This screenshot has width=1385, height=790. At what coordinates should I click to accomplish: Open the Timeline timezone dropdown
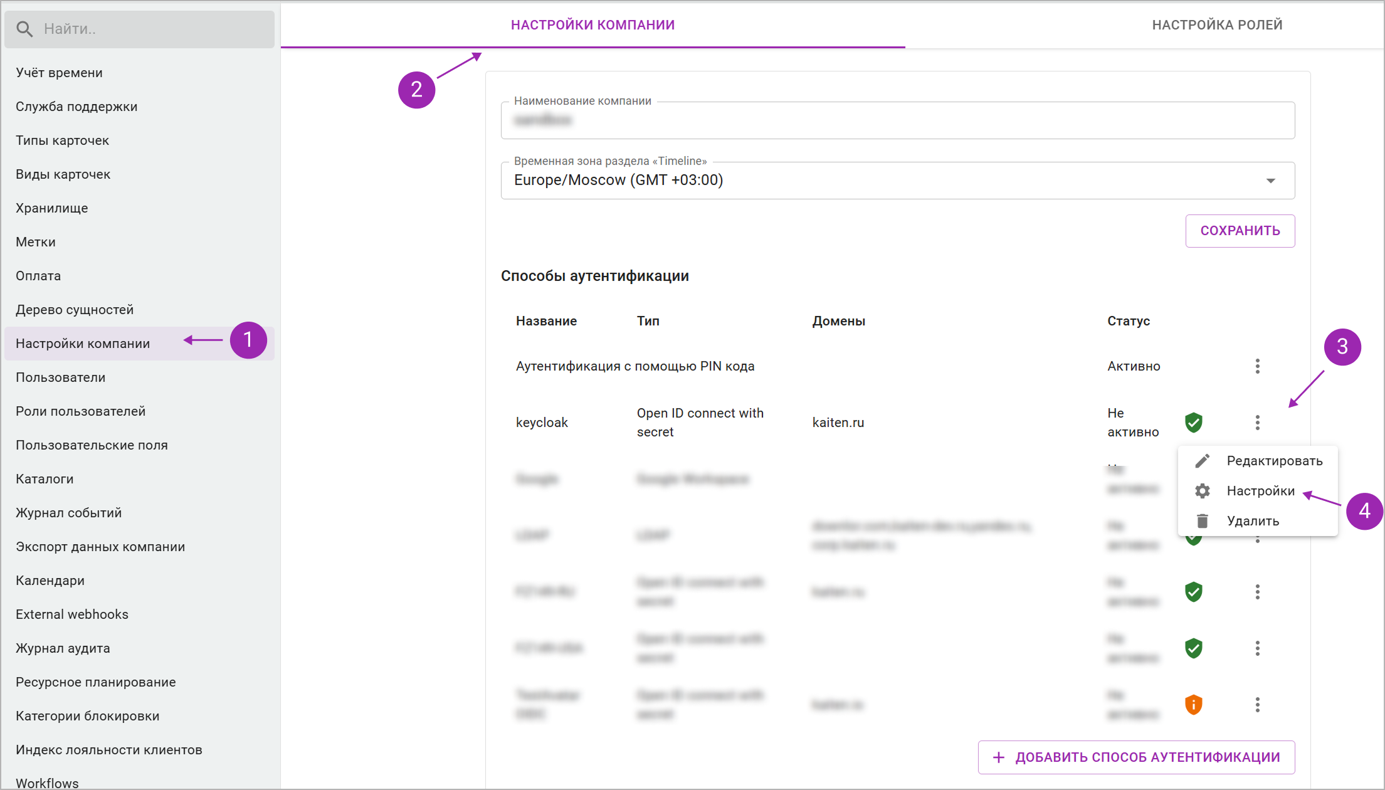pos(898,181)
